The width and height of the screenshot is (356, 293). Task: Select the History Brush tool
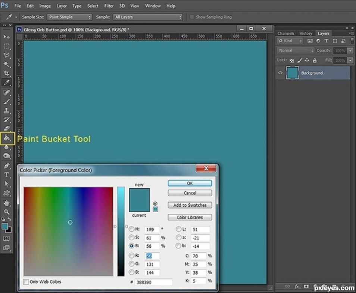(7, 120)
